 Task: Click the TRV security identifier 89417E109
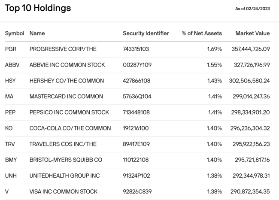[137, 144]
